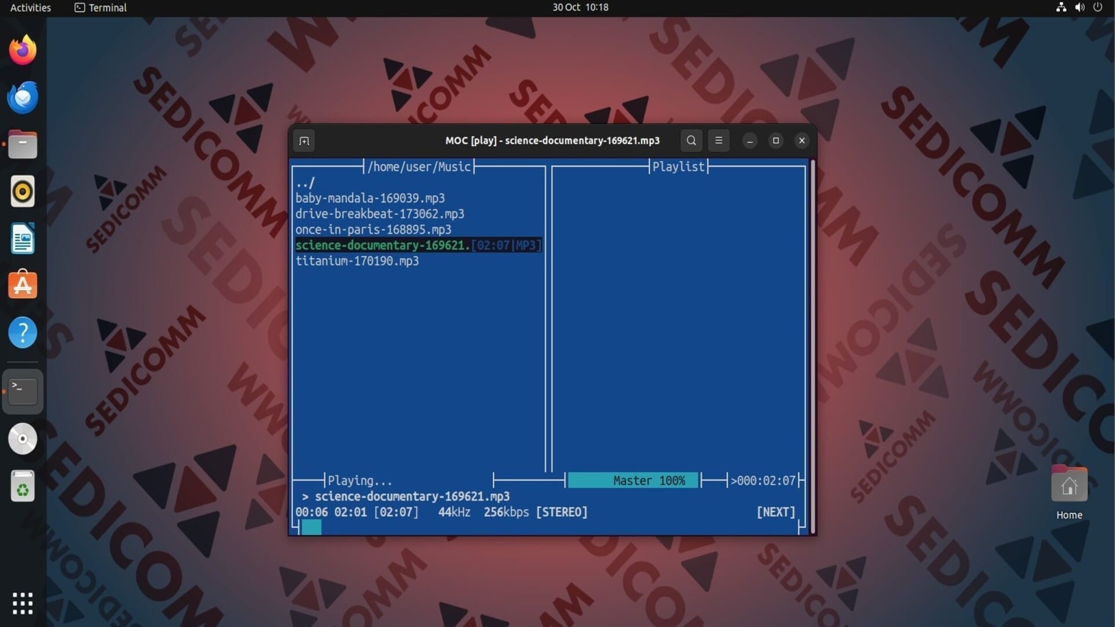The width and height of the screenshot is (1115, 627).
Task: Click the 44kHz sample rate value
Action: [x=454, y=512]
